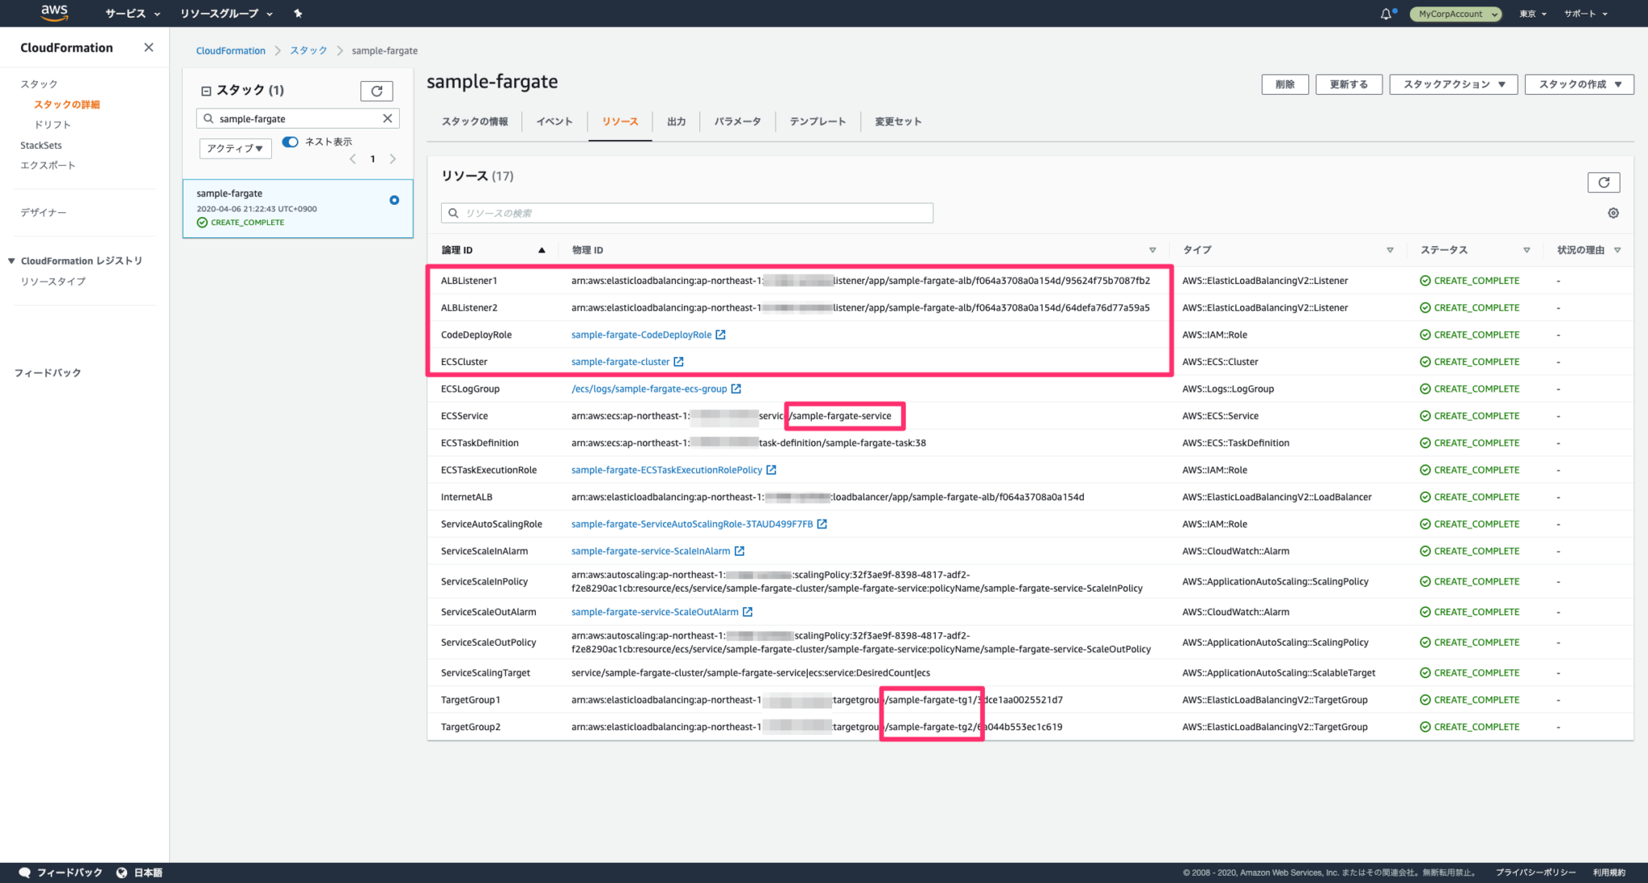This screenshot has height=883, width=1648.
Task: Open the スタックの作成 dropdown
Action: (x=1578, y=84)
